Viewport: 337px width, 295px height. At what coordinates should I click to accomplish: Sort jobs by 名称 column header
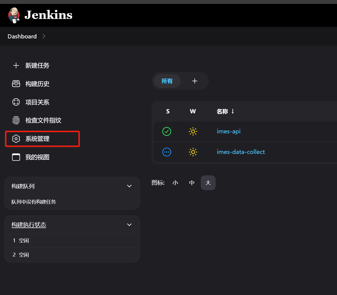tap(225, 111)
